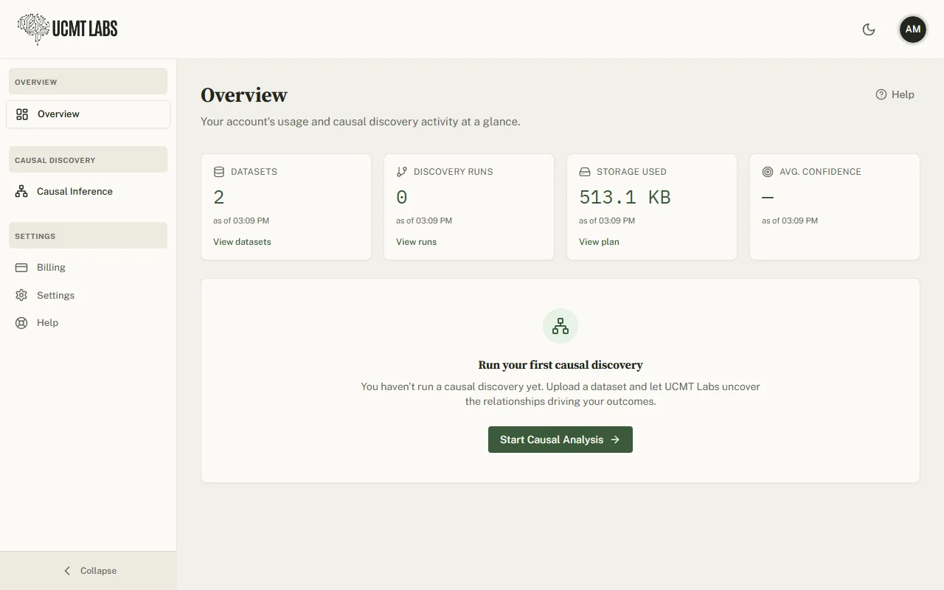Open Billing from the sidebar

point(88,268)
